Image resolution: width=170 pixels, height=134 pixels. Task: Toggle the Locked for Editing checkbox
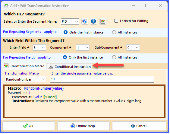click(116, 21)
